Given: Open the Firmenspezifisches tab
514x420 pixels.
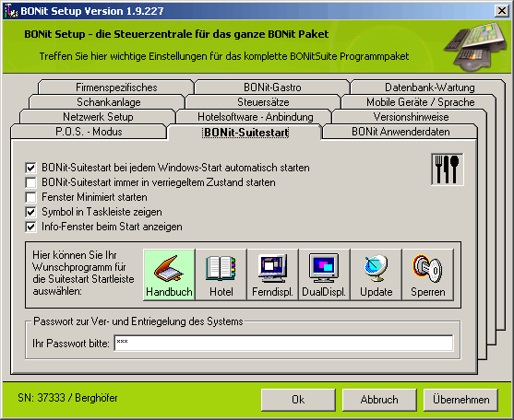Looking at the screenshot, I should point(116,87).
